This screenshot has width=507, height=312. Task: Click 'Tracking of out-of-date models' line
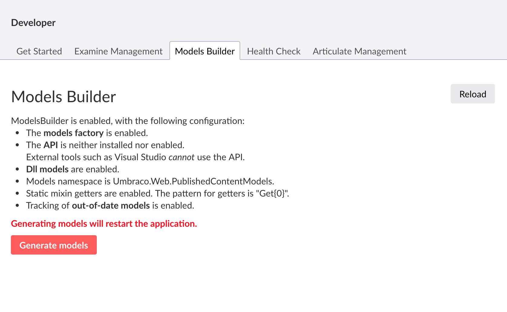110,206
